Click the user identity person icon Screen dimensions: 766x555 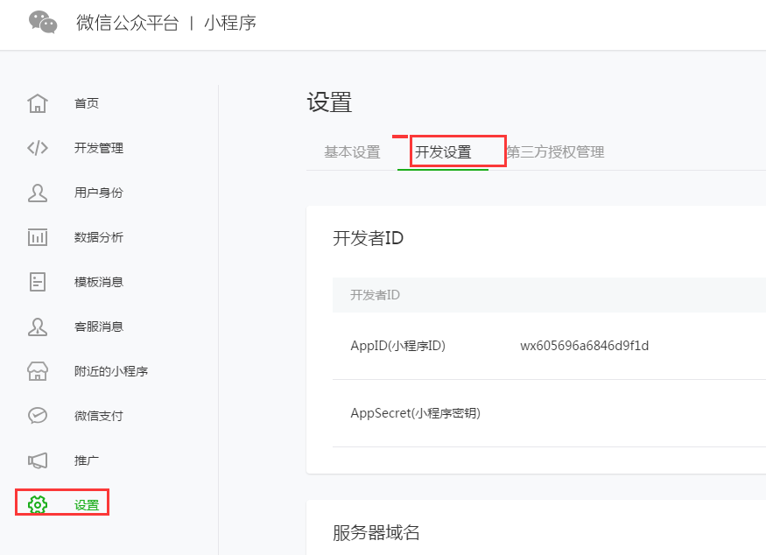click(38, 193)
